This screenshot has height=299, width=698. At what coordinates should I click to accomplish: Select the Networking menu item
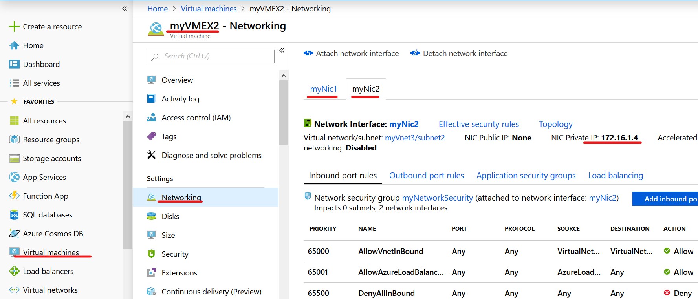(x=205, y=197)
